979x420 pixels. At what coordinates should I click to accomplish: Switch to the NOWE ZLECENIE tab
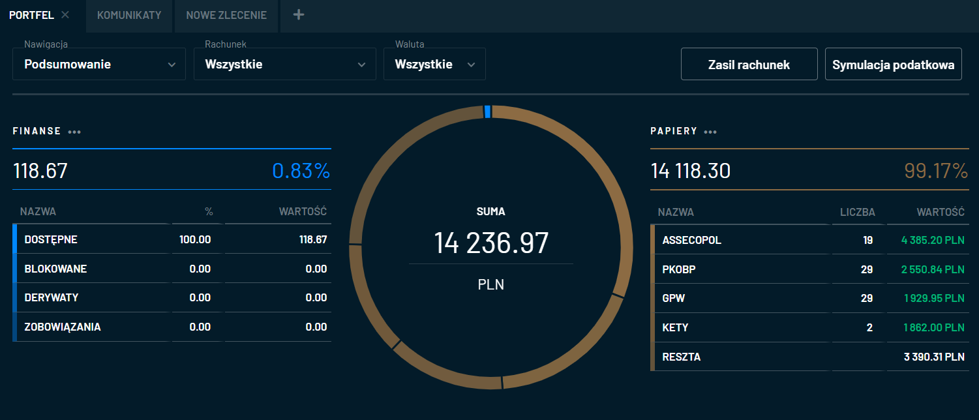click(226, 15)
